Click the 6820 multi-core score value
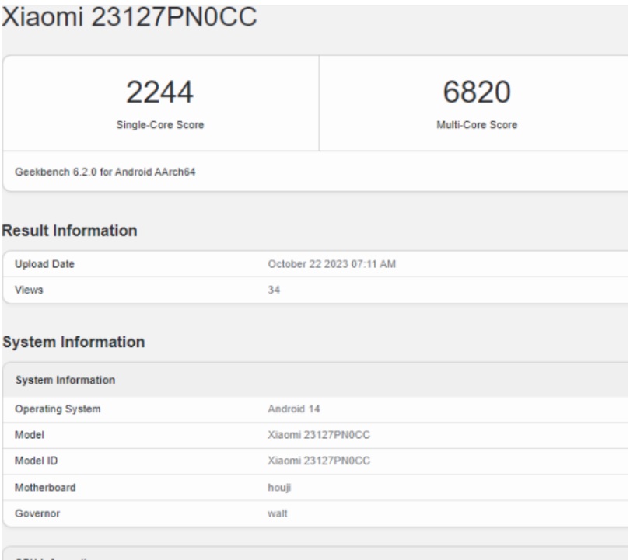 (x=477, y=92)
